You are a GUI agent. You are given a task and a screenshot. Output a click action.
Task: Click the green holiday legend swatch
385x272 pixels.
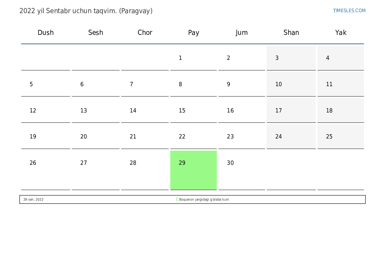point(177,199)
